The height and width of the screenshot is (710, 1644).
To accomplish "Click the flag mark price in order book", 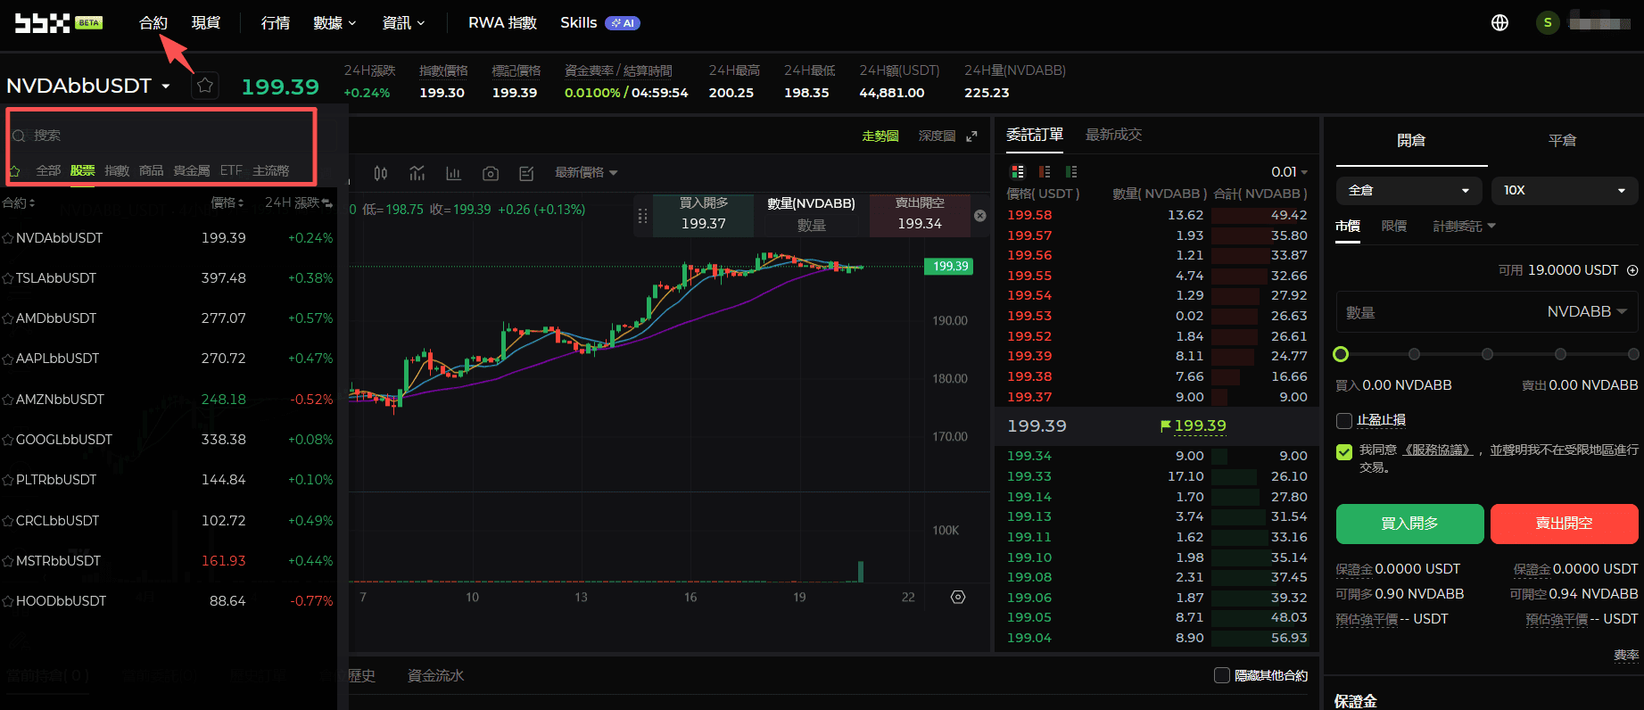I will (1194, 426).
